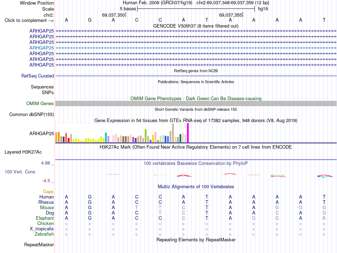Open the GENCODE V50lift37 track title
The width and height of the screenshot is (337, 253).
point(195,26)
